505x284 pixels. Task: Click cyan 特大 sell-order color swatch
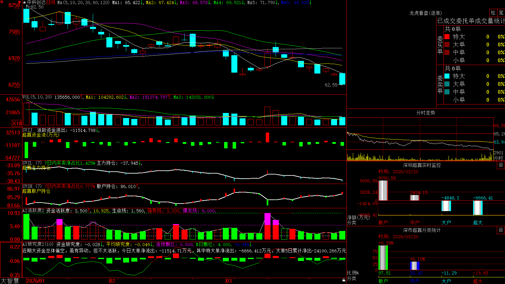[447, 76]
